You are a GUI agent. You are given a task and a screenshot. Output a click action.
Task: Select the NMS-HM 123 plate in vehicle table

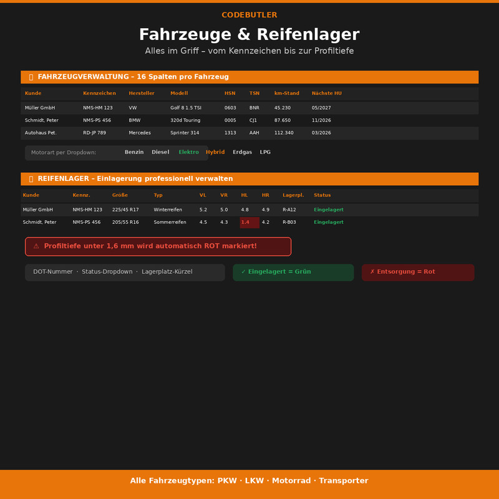(x=98, y=108)
